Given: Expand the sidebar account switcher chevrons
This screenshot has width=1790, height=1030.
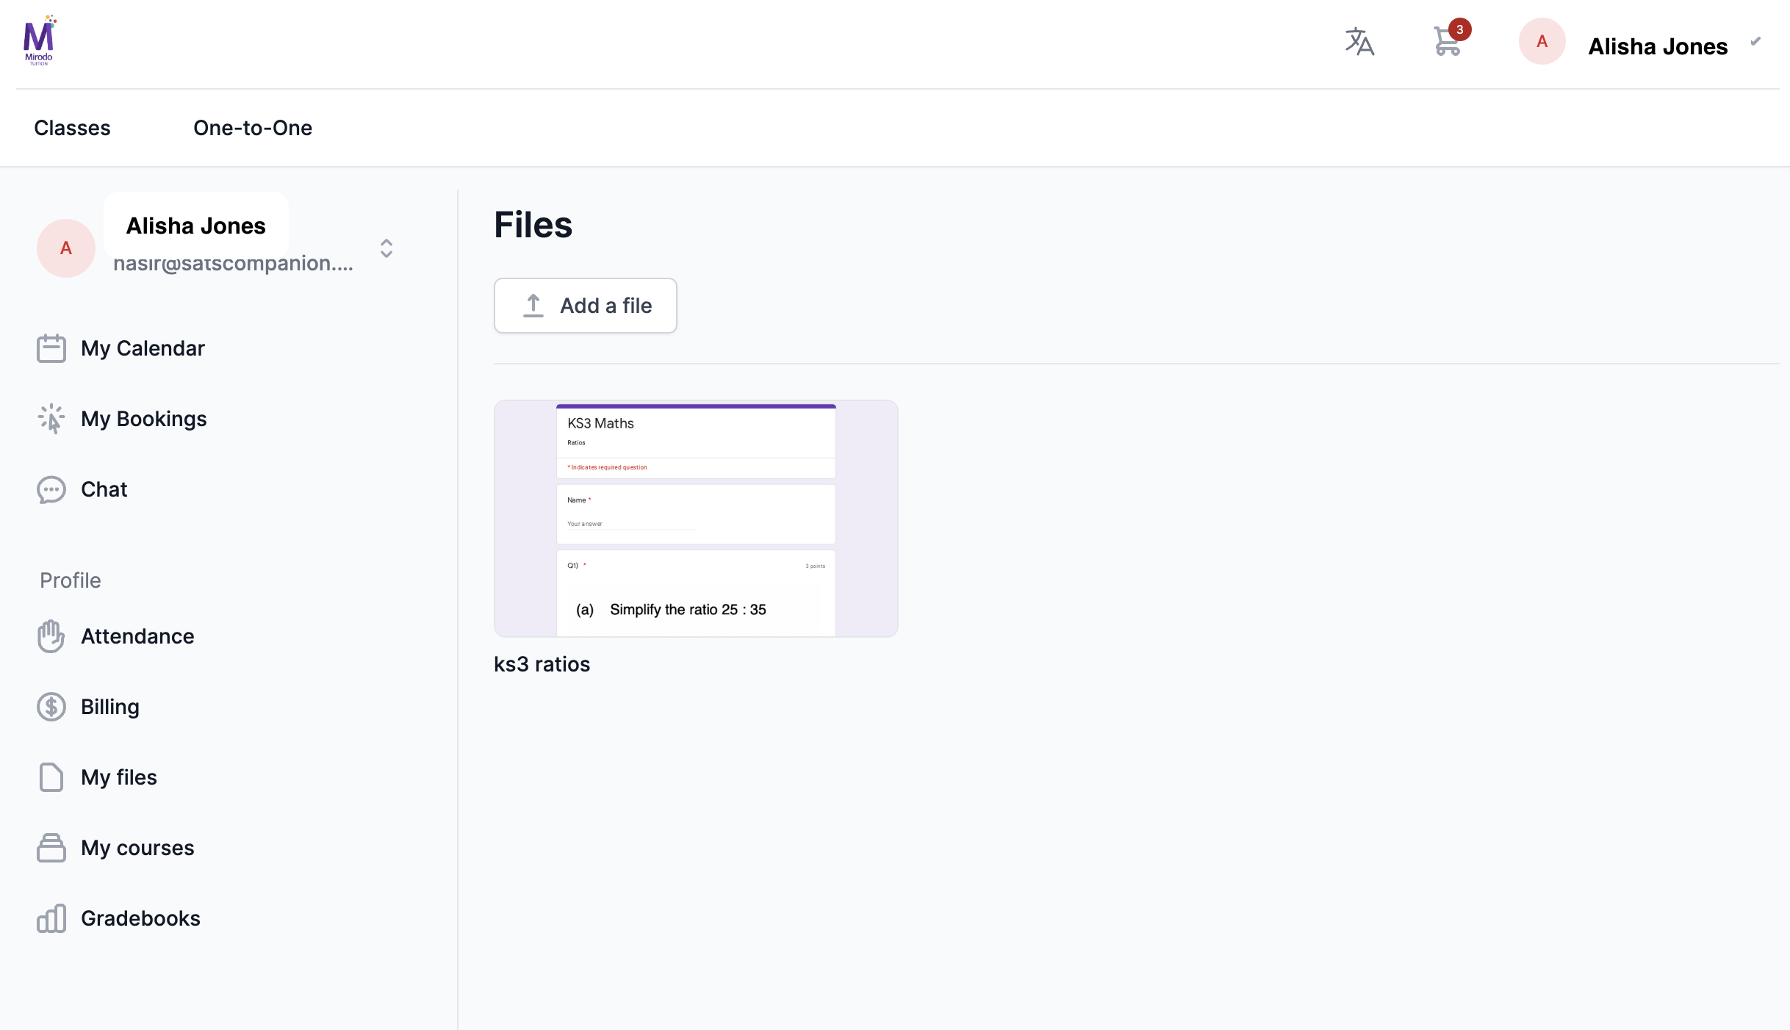Looking at the screenshot, I should (x=387, y=248).
